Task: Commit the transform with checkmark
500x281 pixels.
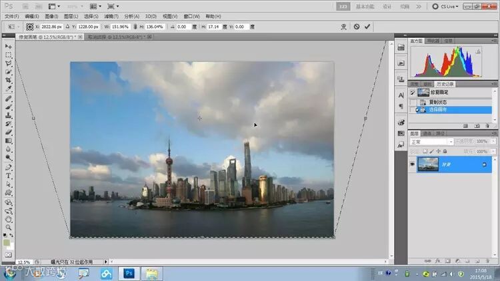Action: point(367,27)
